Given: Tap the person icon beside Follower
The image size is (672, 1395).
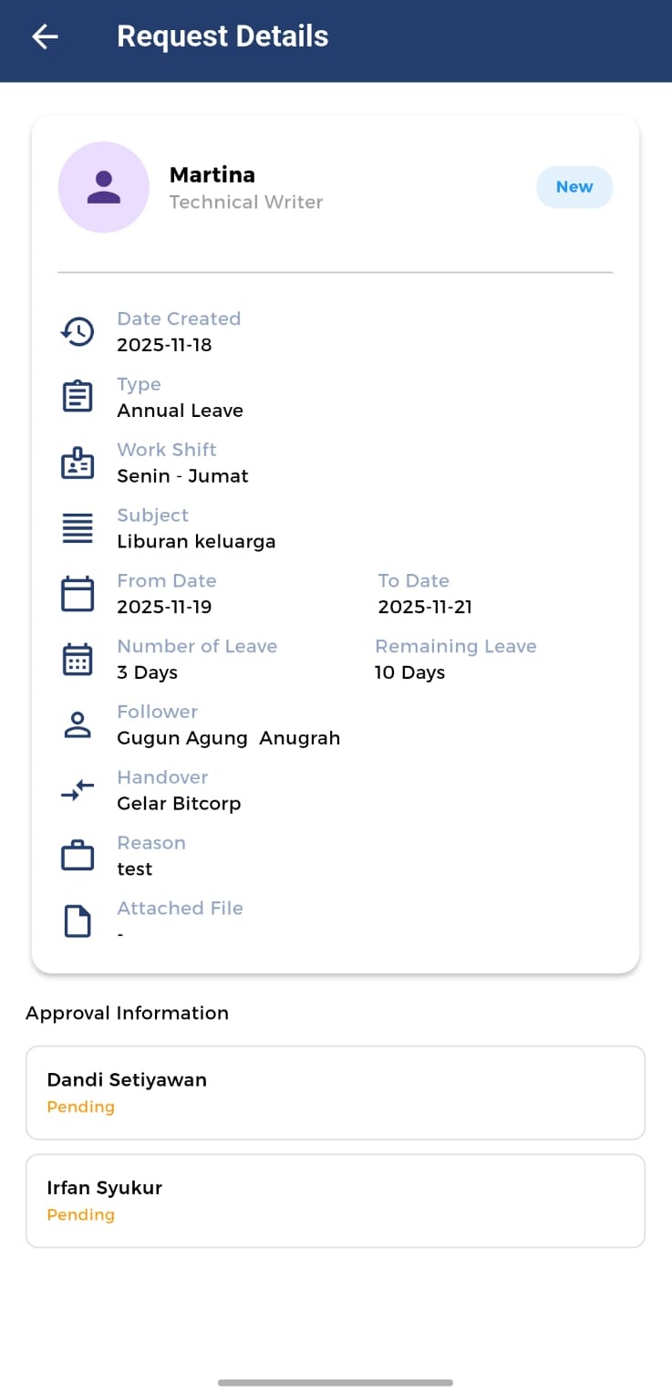Looking at the screenshot, I should coord(78,725).
